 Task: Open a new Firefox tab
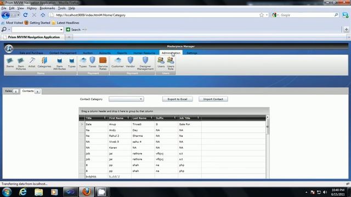click(x=69, y=37)
